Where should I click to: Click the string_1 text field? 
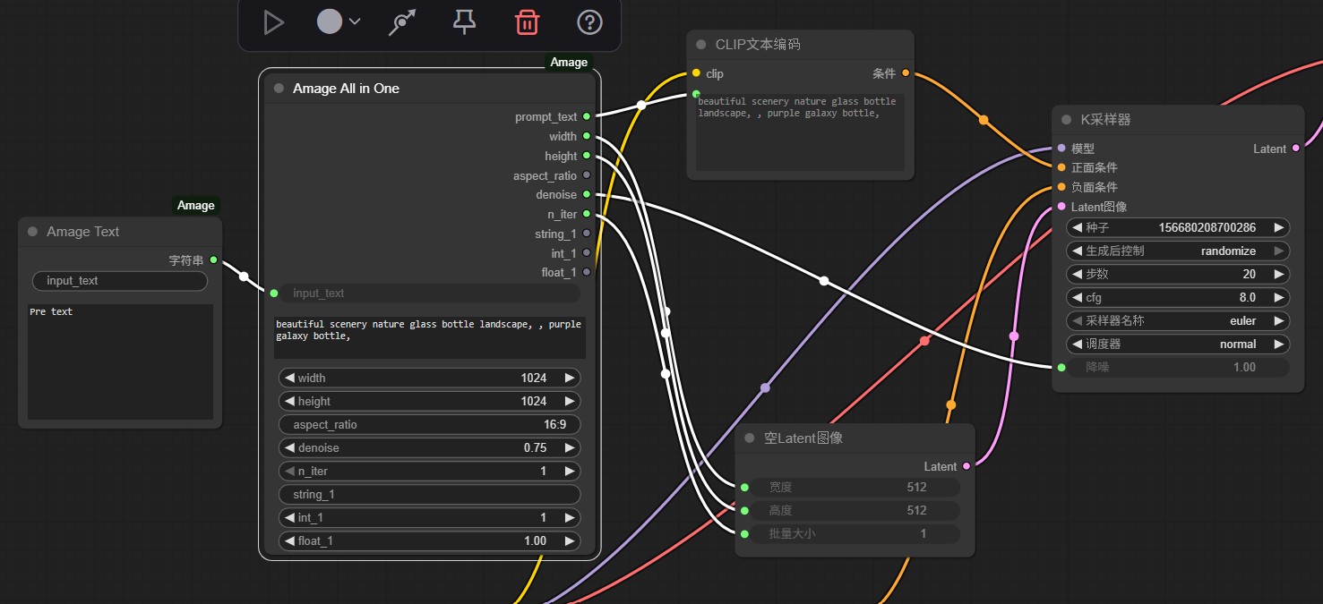coord(430,495)
